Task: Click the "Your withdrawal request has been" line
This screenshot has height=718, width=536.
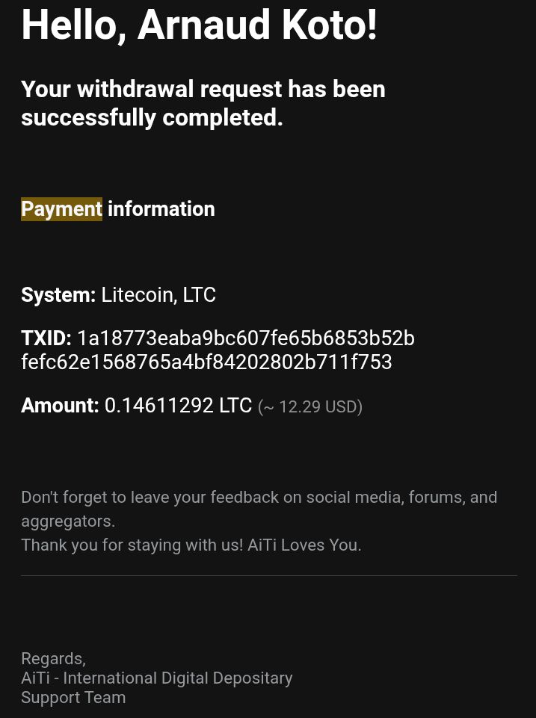Action: pos(203,89)
